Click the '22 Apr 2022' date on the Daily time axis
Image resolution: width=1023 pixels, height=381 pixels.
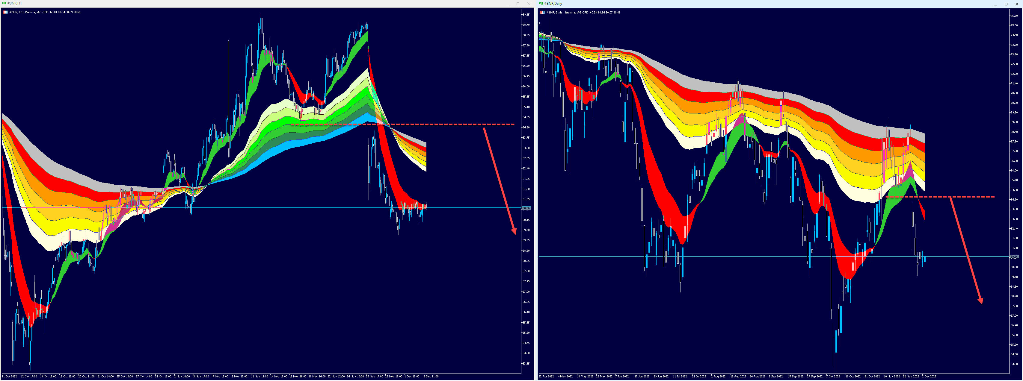547,377
